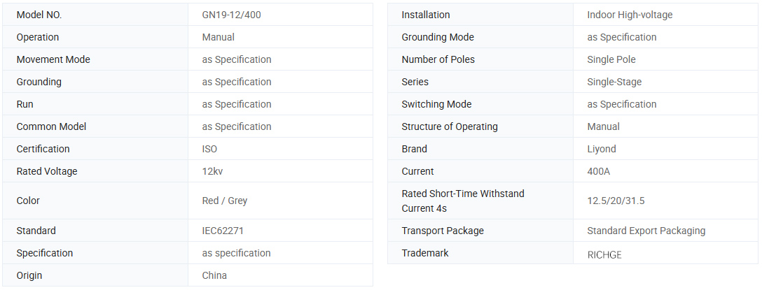Select the Movement Mode row label
762x290 pixels.
[x=53, y=59]
